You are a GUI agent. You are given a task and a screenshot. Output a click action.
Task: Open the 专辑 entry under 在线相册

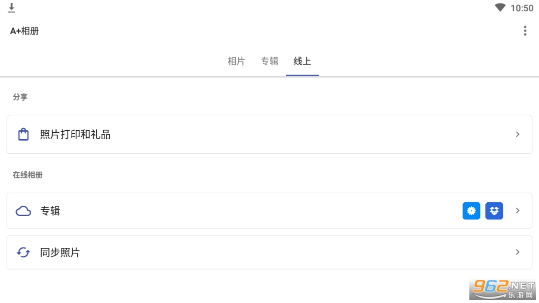[50, 211]
